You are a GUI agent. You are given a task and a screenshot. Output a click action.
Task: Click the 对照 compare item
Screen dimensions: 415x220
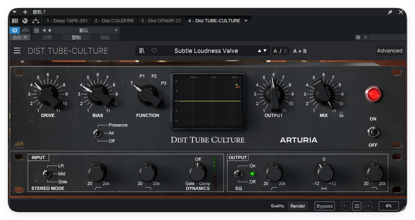(x=47, y=38)
